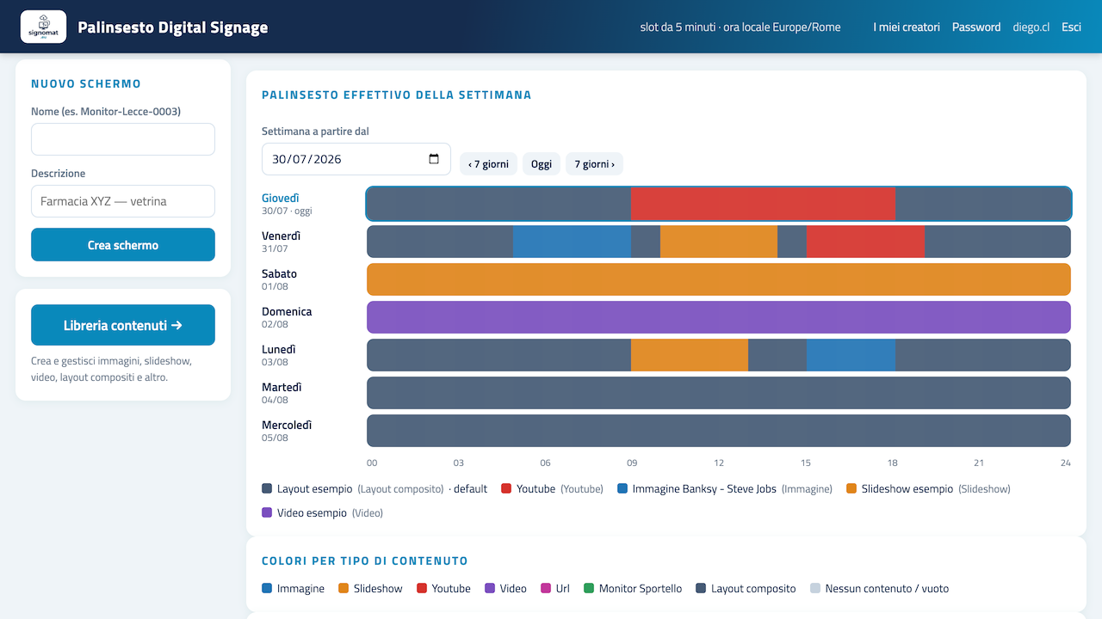This screenshot has height=619, width=1102.
Task: Jump to Oggi
Action: pyautogui.click(x=542, y=164)
